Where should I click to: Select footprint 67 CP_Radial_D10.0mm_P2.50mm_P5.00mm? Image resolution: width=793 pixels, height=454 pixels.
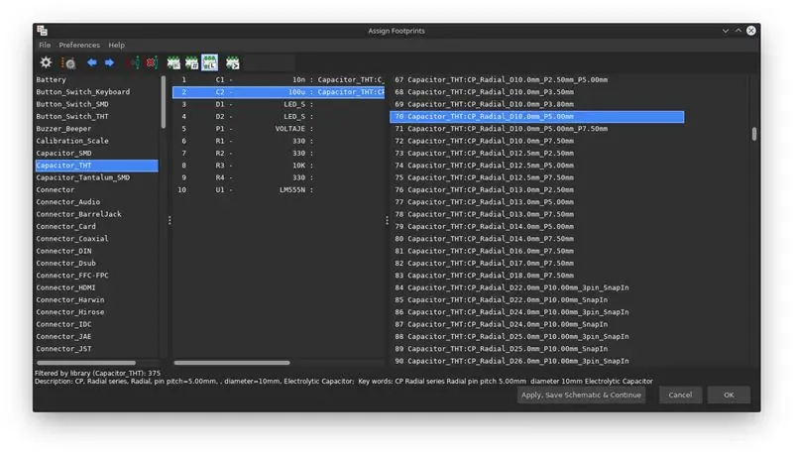536,80
